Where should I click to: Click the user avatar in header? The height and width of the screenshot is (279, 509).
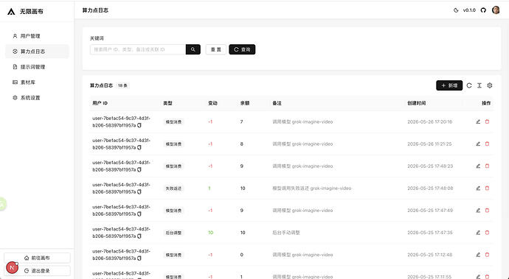pos(496,10)
